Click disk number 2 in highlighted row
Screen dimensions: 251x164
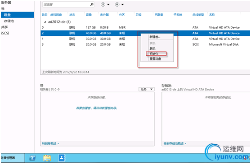click(43, 33)
